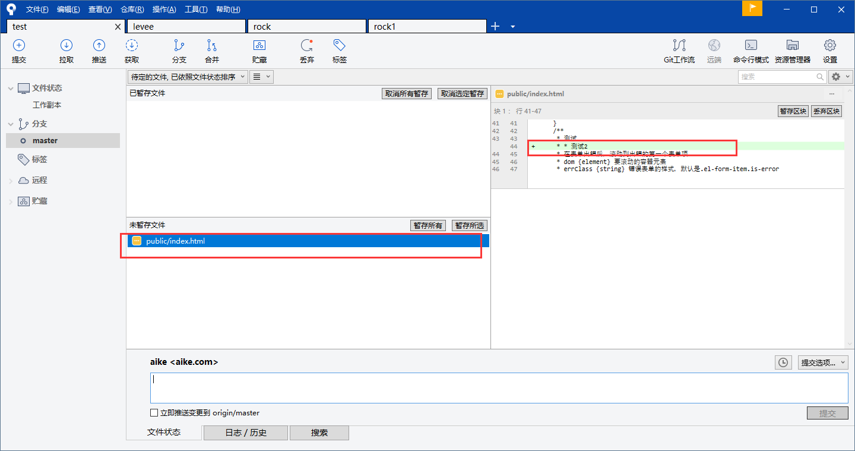Click the orange flag notification icon
Image resolution: width=855 pixels, height=451 pixels.
(752, 8)
